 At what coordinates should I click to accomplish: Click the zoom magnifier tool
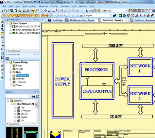tap(41, 11)
